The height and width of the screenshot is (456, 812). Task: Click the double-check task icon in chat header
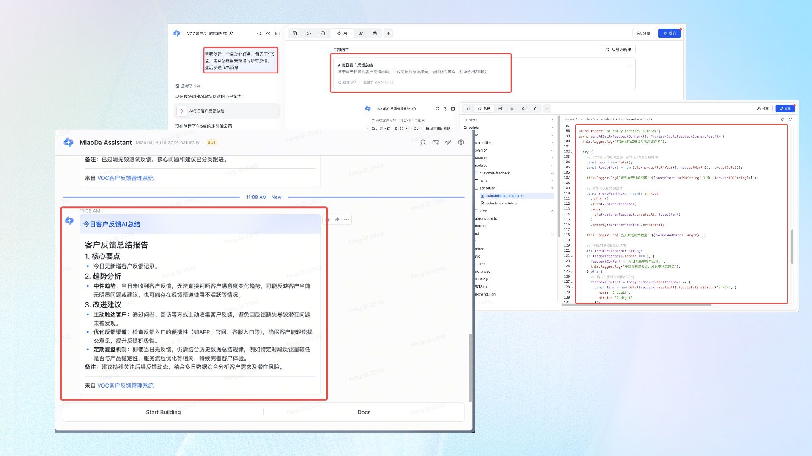point(448,143)
